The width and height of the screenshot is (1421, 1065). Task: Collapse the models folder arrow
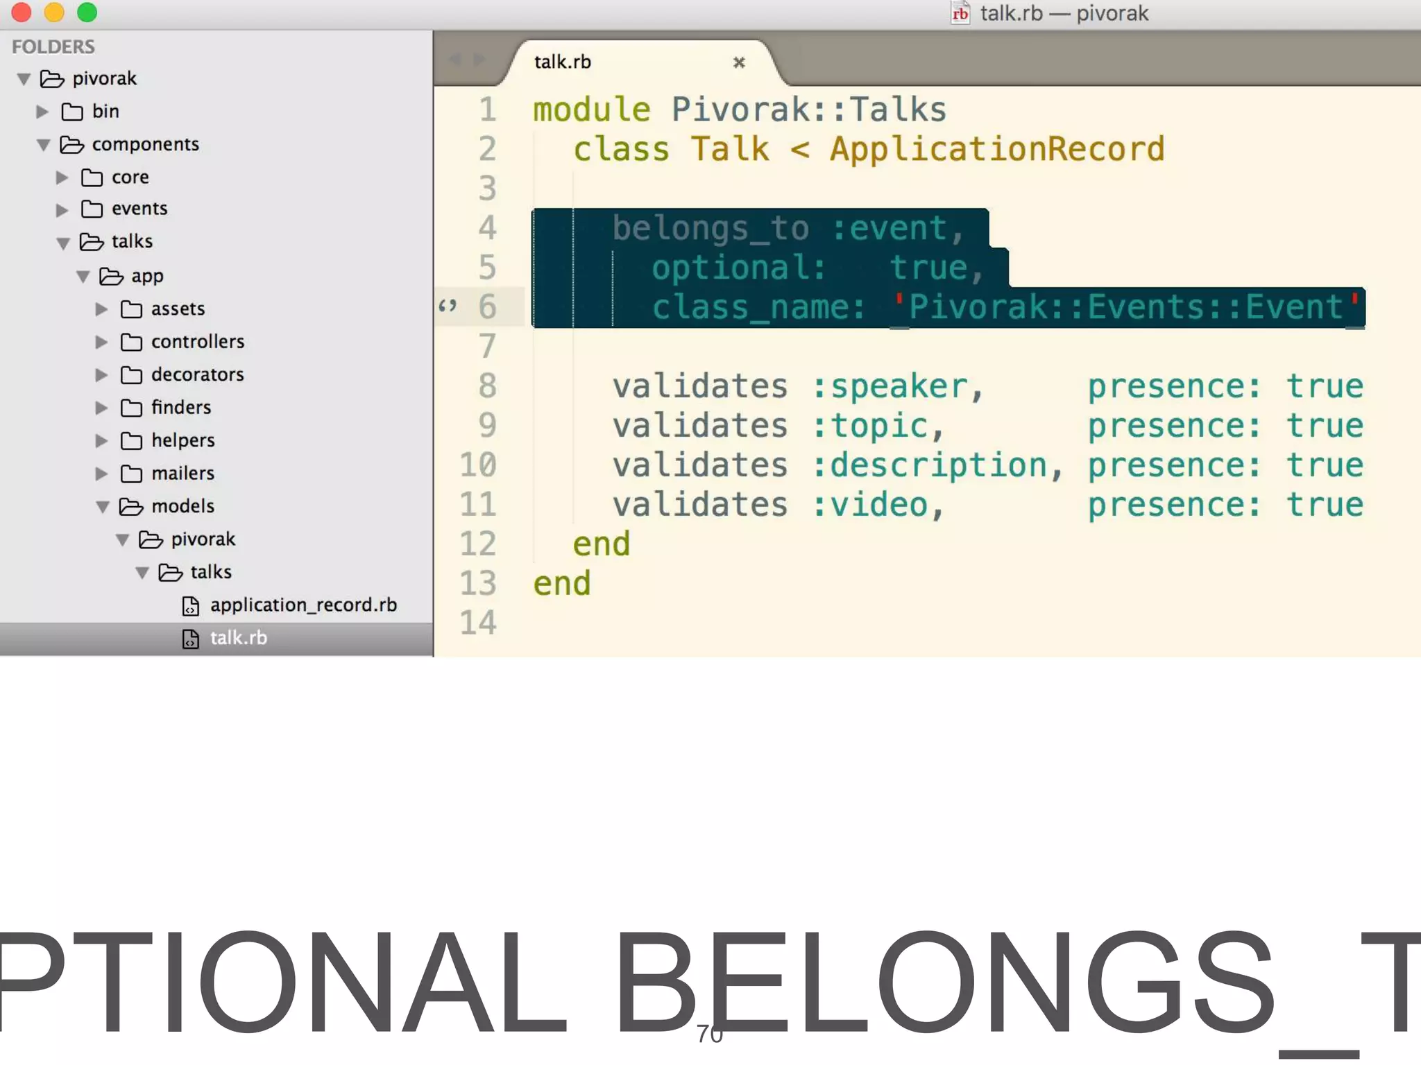[x=103, y=507]
